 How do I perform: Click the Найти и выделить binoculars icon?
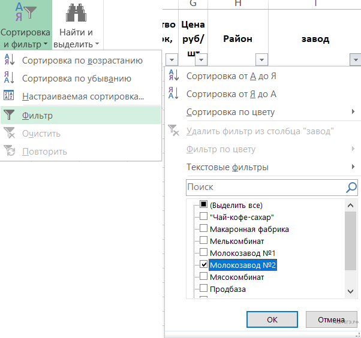[x=76, y=14]
